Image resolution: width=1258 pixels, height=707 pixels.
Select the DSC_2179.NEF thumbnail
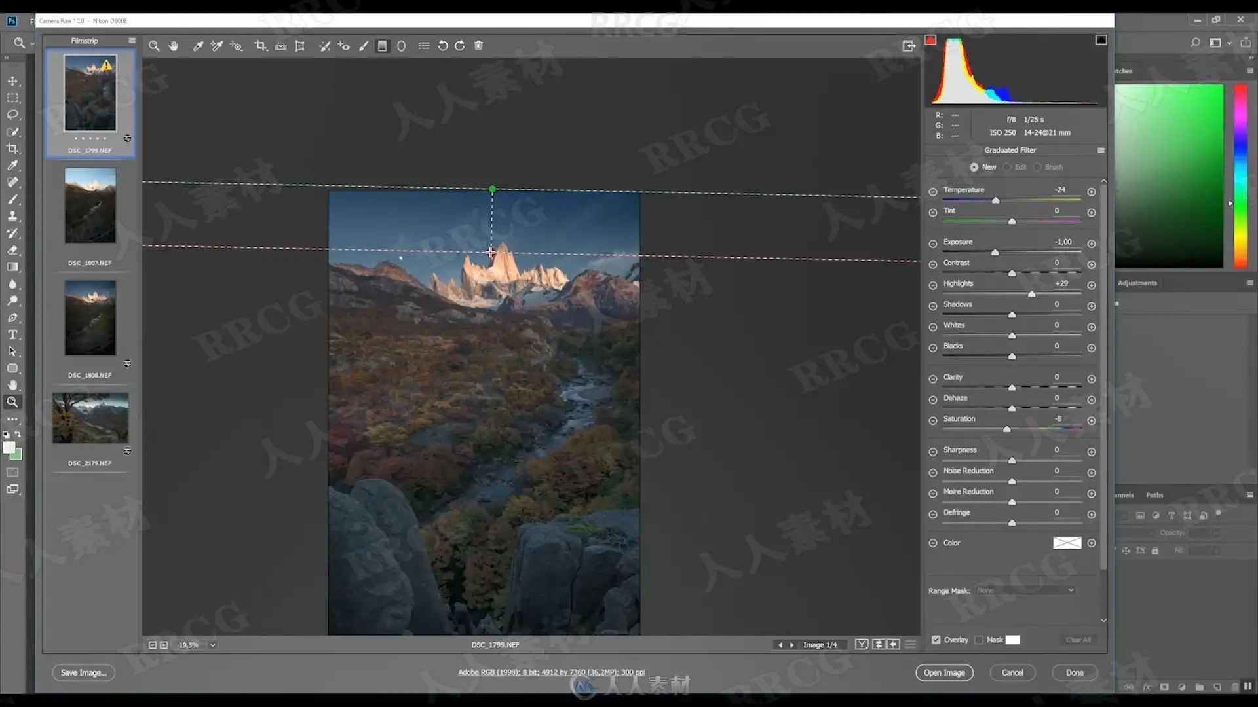click(90, 418)
